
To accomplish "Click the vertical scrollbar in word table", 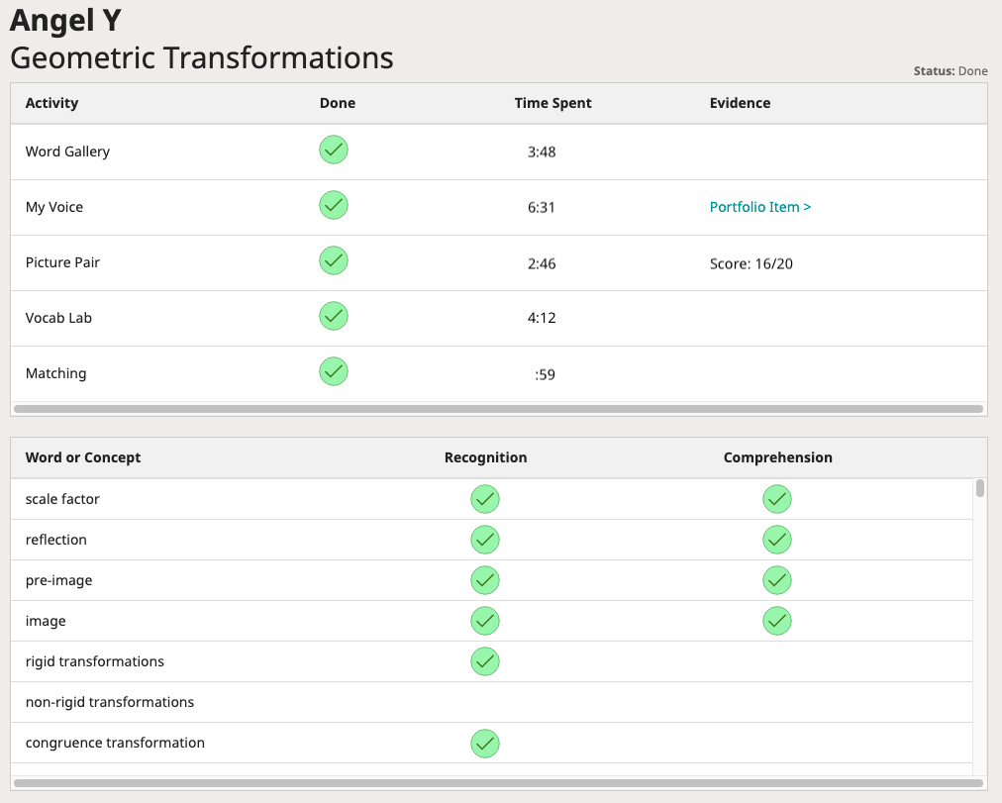I will (x=980, y=488).
